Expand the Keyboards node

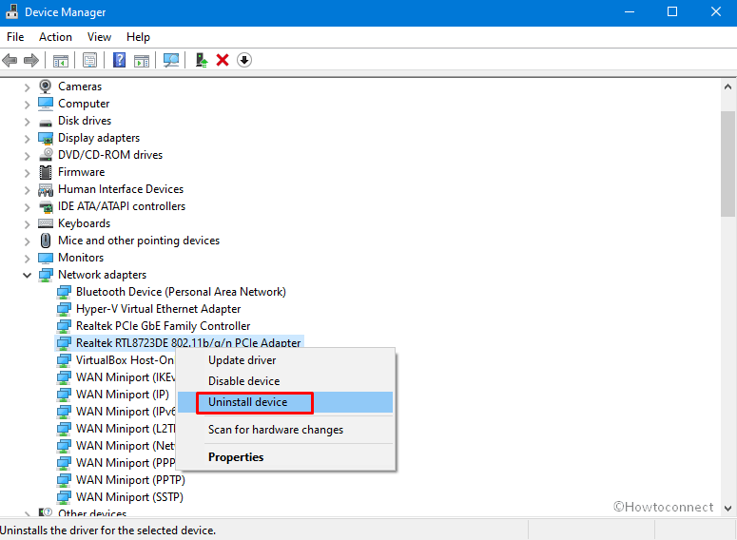(28, 224)
